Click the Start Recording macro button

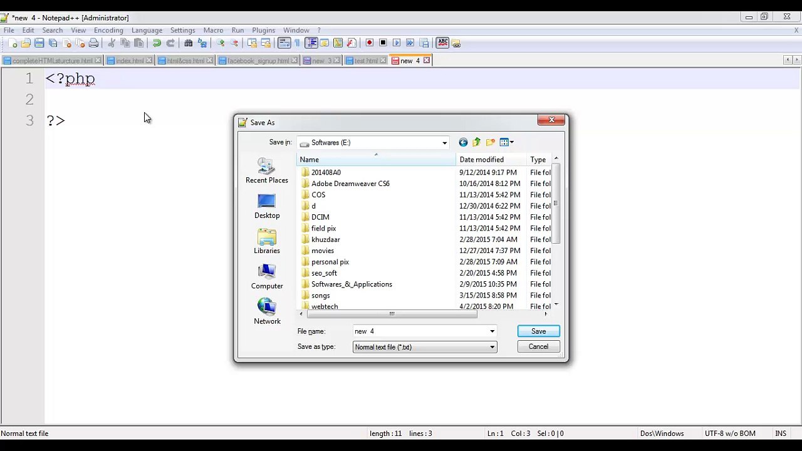pos(369,43)
